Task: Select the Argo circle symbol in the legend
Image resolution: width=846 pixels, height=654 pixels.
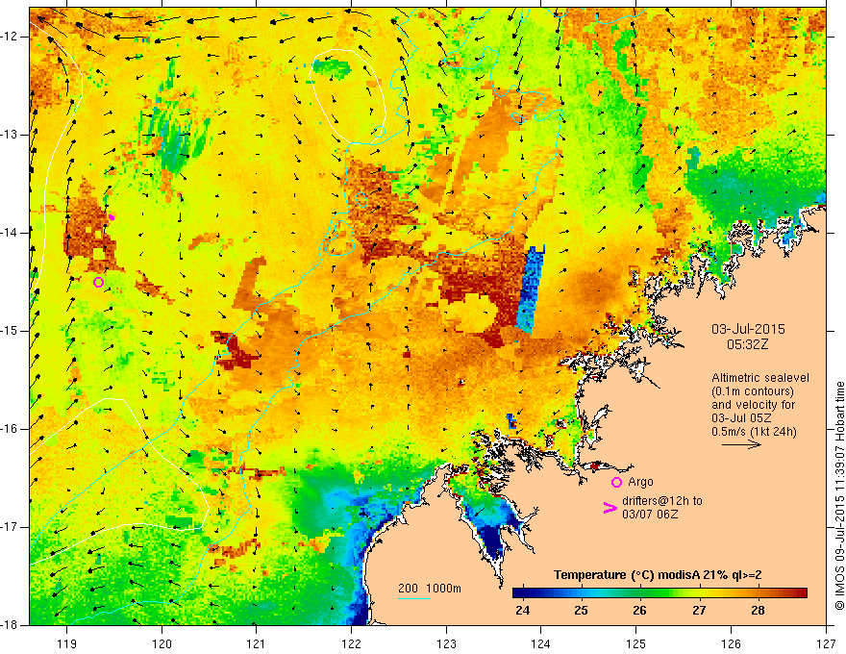Action: click(x=616, y=482)
